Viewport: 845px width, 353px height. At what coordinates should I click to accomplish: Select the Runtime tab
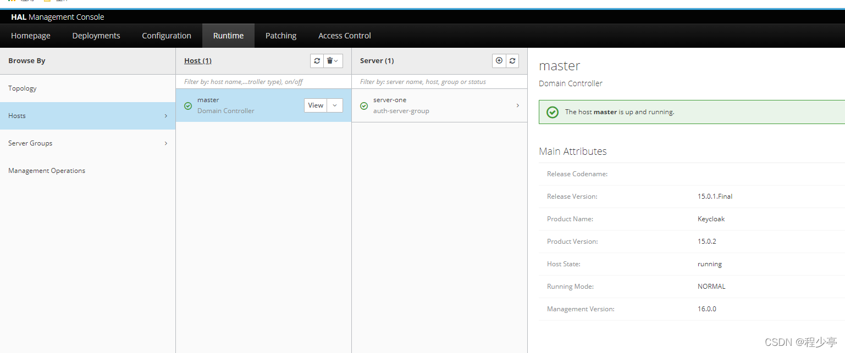click(228, 36)
